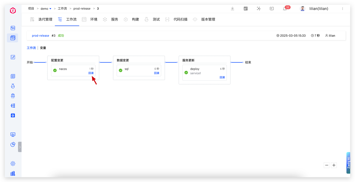This screenshot has height=182, width=355.
Task: Open the documentation book icon
Action: click(272, 9)
